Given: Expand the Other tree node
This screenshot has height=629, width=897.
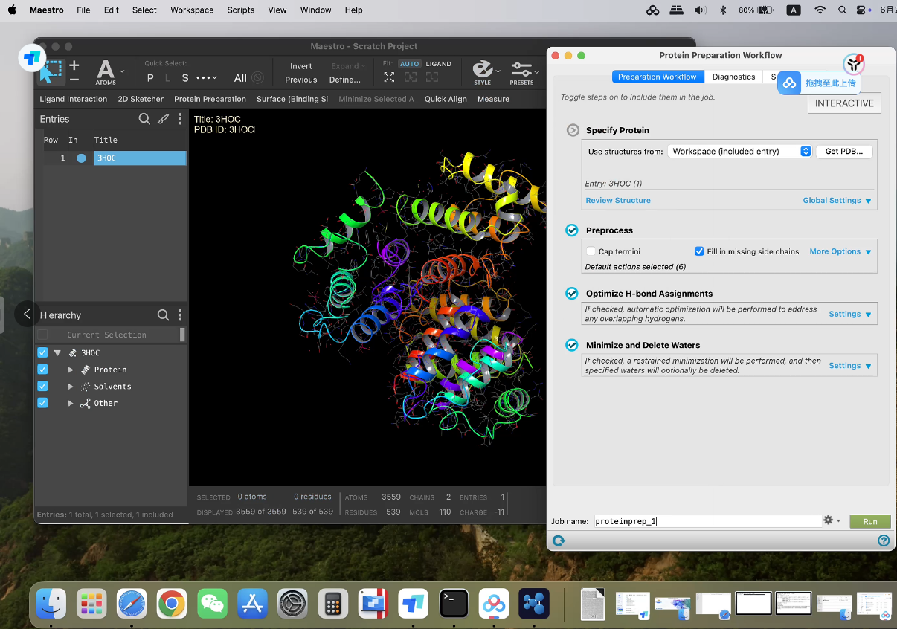Looking at the screenshot, I should (x=71, y=403).
